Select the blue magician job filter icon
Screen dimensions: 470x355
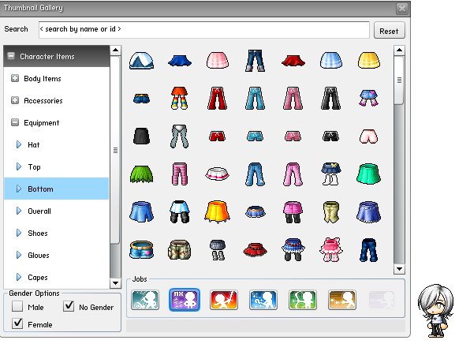pyautogui.click(x=263, y=300)
